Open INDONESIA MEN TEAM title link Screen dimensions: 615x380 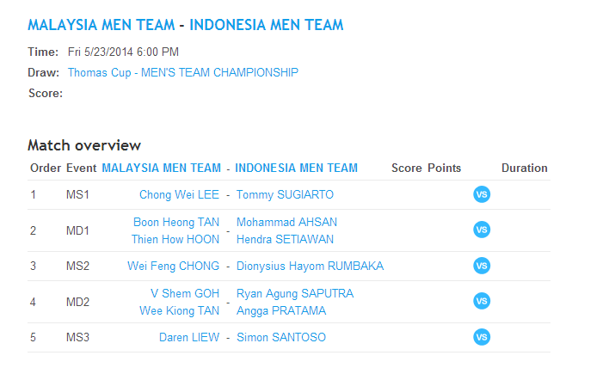click(x=267, y=25)
